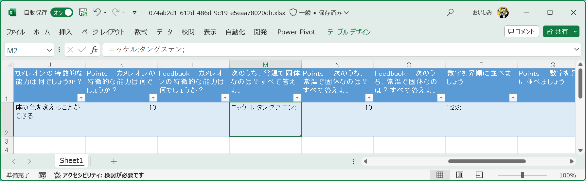This screenshot has height=181, width=586.
Task: Select column J header
Action: coord(49,64)
